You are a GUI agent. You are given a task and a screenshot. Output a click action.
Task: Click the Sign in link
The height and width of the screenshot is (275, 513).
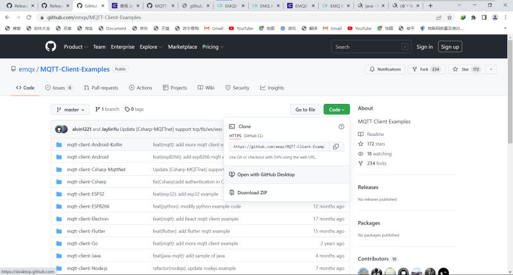pos(425,47)
